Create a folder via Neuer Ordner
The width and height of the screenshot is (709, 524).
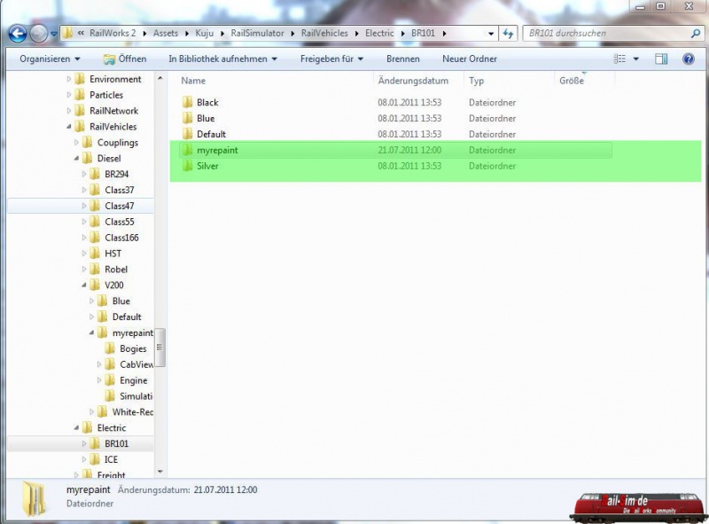tap(470, 59)
